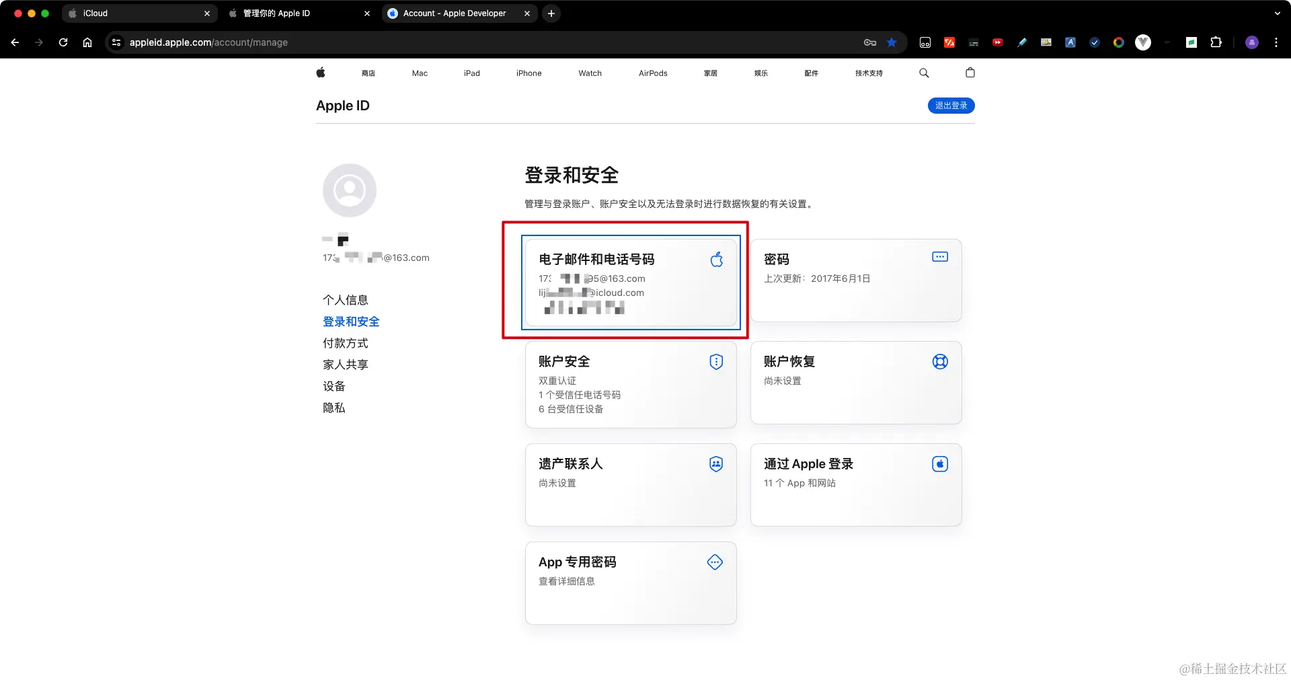Bookmark the page using the star icon
Image resolution: width=1291 pixels, height=680 pixels.
[892, 42]
